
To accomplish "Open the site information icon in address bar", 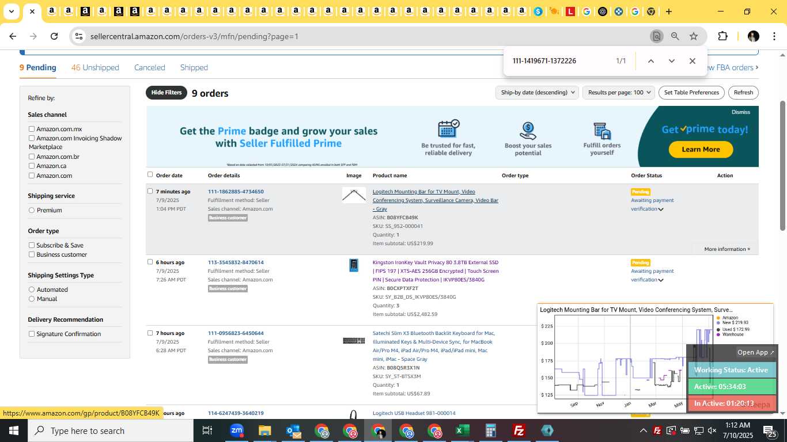I will tap(79, 36).
